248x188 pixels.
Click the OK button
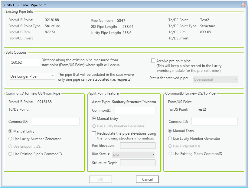(101, 179)
